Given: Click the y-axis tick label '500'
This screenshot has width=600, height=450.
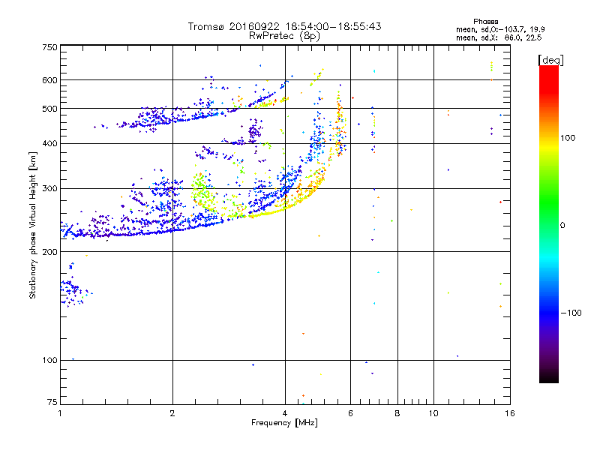Looking at the screenshot, I should coord(50,109).
